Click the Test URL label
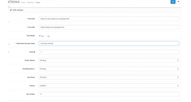 tap(31, 19)
